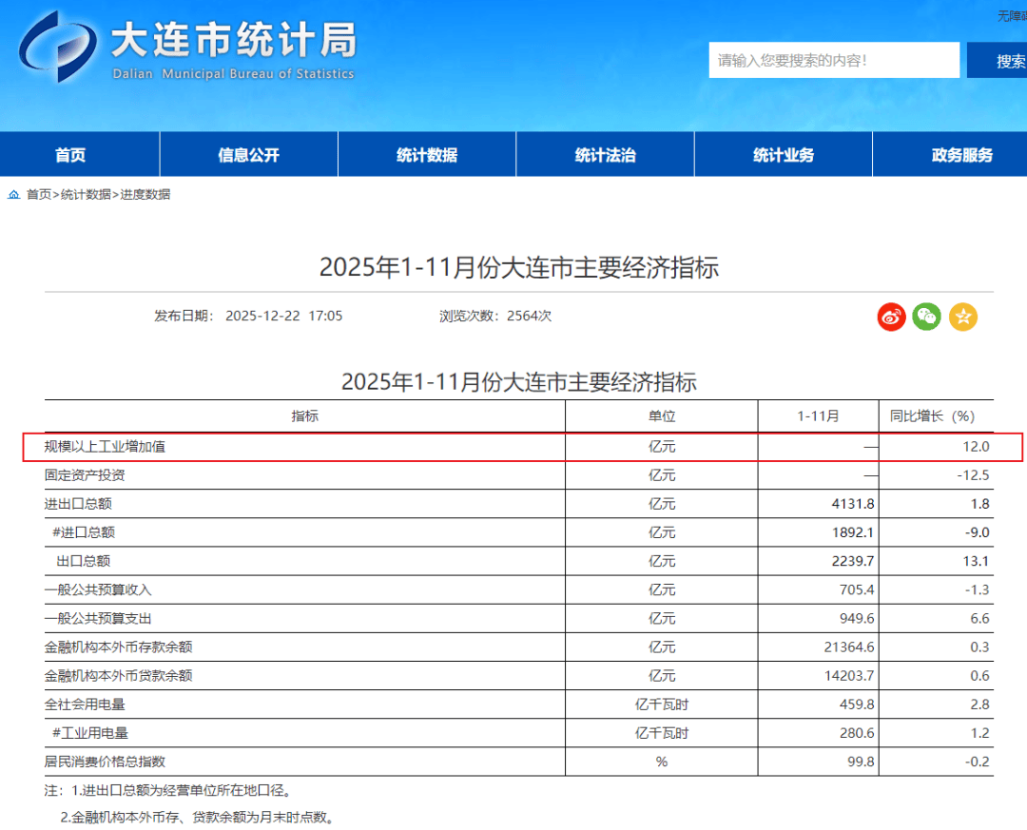
Task: Click the 同比增长 (%) column header
Action: point(932,416)
